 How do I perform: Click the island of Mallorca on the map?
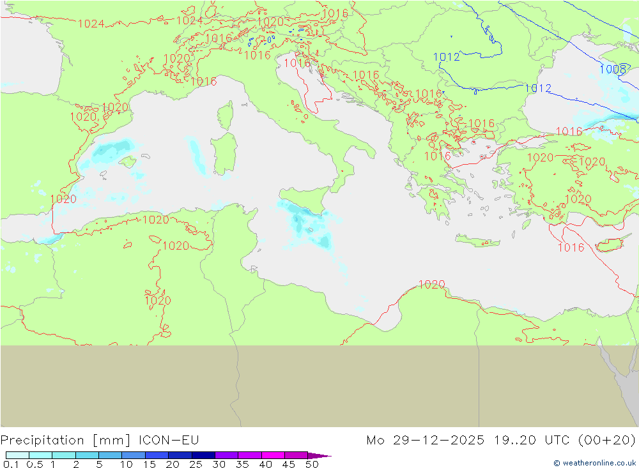pos(128,162)
